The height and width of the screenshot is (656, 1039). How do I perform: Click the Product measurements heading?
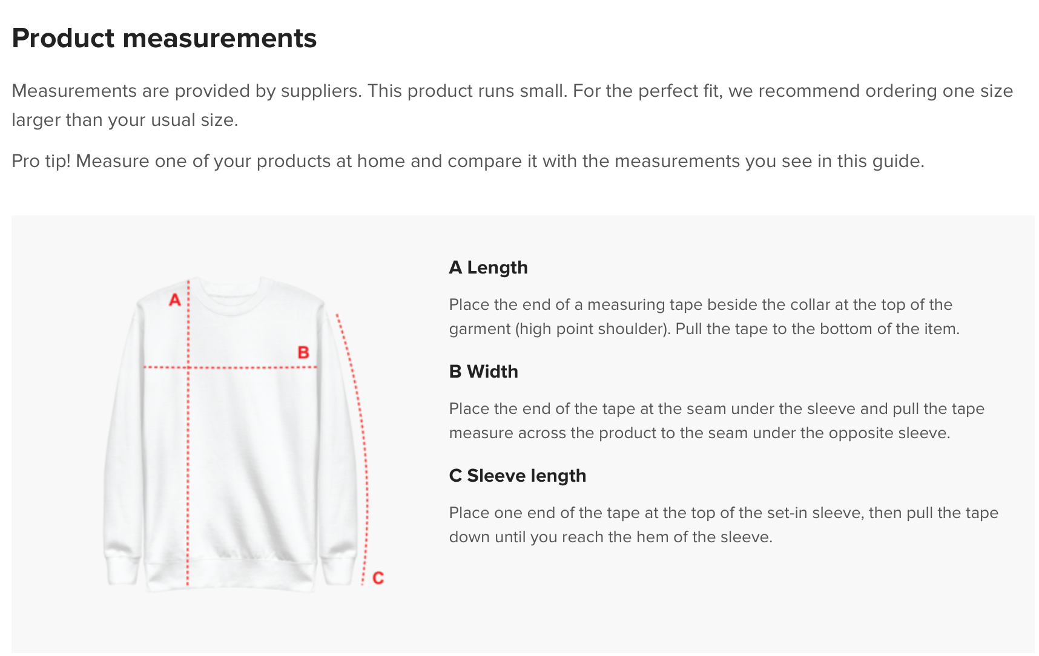coord(164,38)
